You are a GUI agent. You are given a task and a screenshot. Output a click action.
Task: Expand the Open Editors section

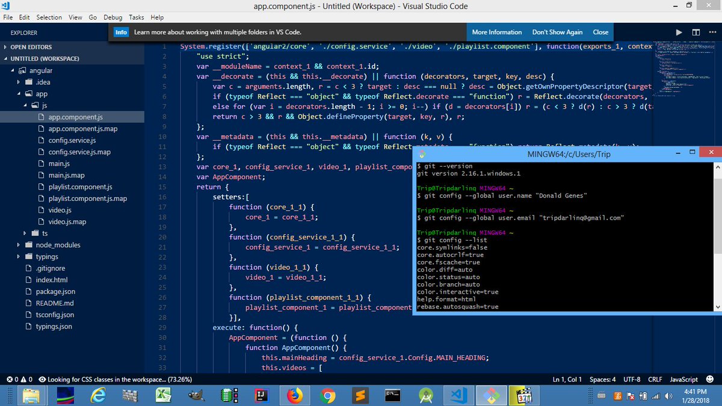pos(72,47)
